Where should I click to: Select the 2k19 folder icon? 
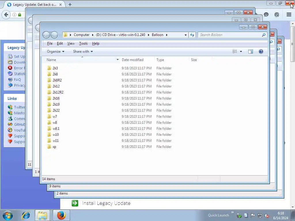[x=49, y=104]
